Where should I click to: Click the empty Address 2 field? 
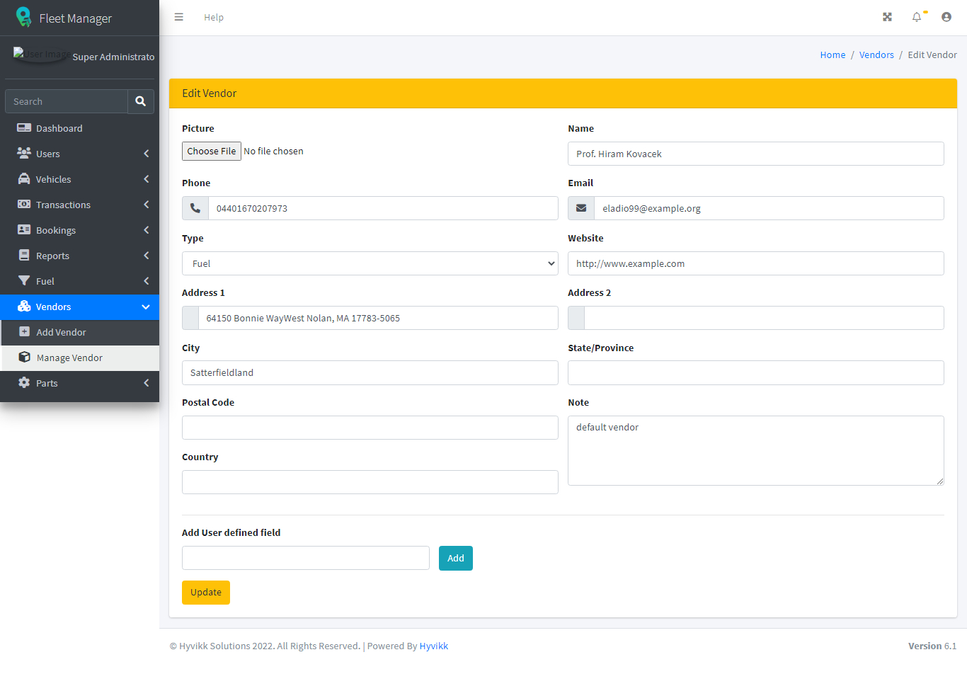764,318
